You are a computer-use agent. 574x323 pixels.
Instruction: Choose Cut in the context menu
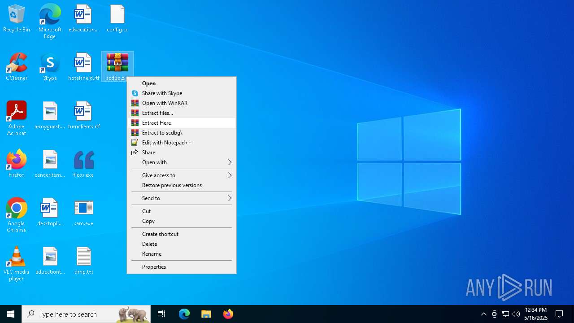[182, 211]
